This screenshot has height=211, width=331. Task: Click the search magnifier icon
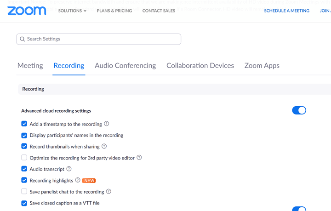pyautogui.click(x=22, y=39)
